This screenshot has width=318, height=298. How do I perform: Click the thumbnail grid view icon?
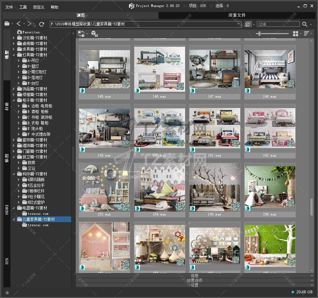(295, 34)
